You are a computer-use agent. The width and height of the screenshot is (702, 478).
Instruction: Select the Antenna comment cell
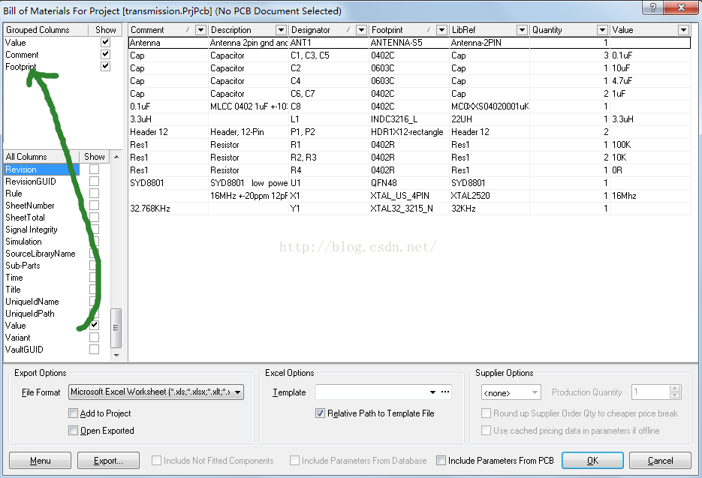(168, 43)
